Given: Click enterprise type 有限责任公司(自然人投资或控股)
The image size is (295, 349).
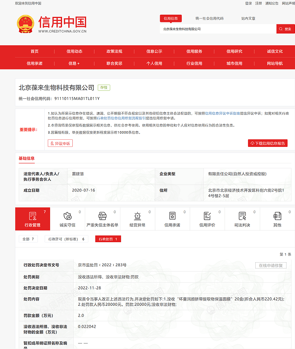Looking at the screenshot, I should [x=237, y=174].
